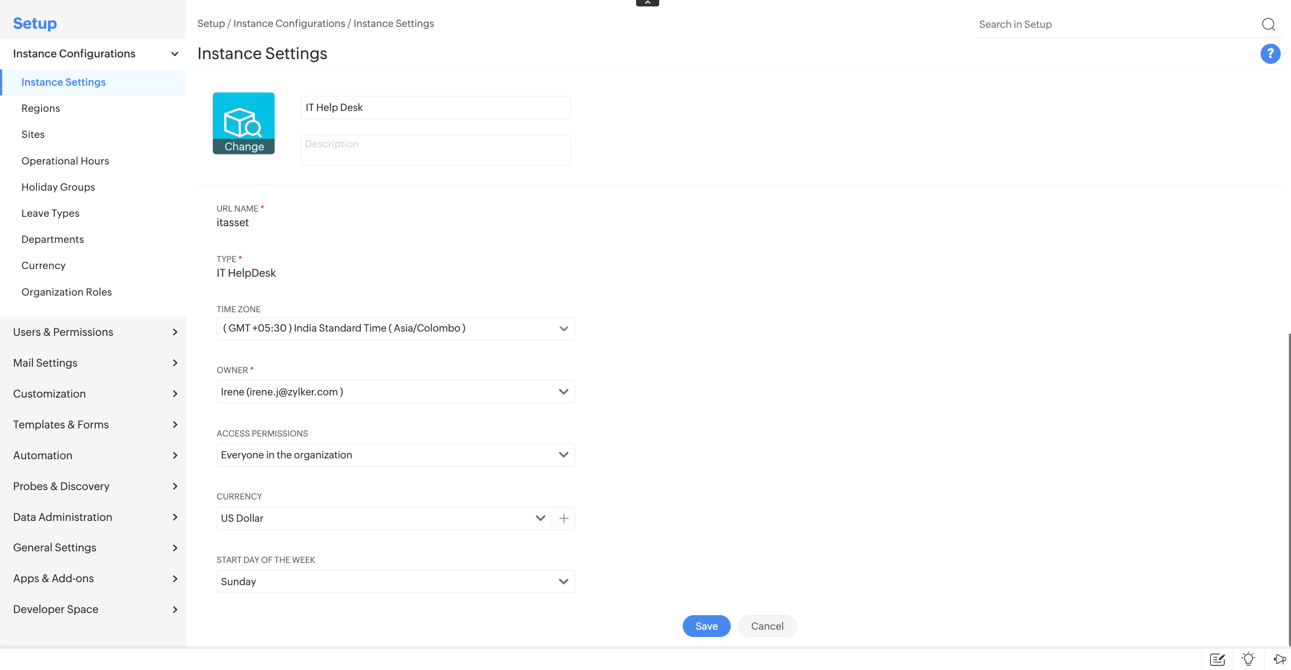This screenshot has width=1291, height=670.
Task: Add a new currency with the plus icon
Action: (564, 518)
